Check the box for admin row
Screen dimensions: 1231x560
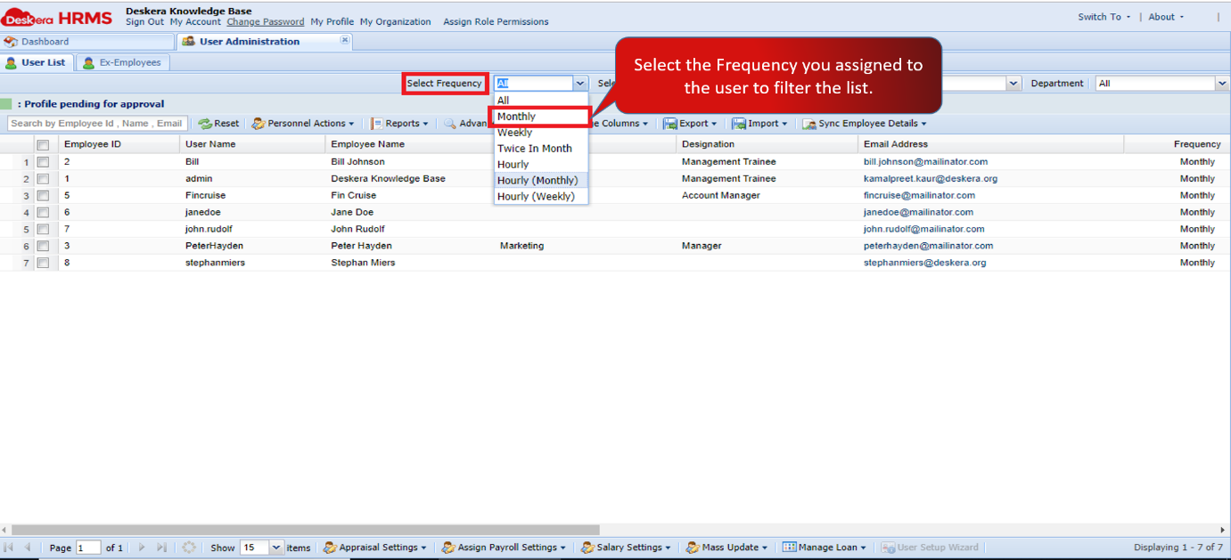[x=43, y=179]
